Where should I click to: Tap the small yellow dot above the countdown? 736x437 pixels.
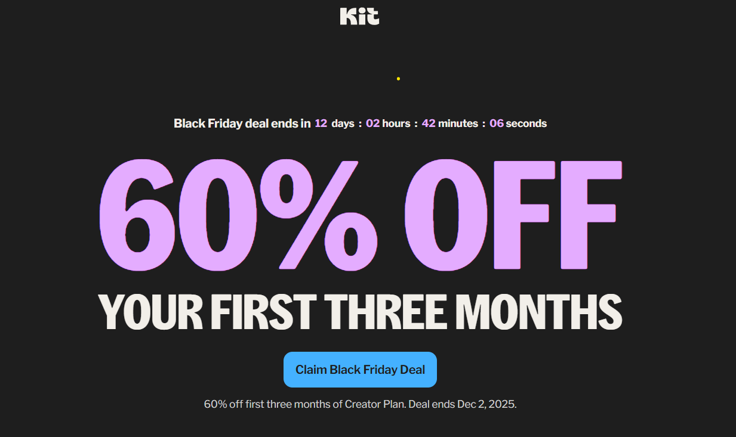click(398, 78)
